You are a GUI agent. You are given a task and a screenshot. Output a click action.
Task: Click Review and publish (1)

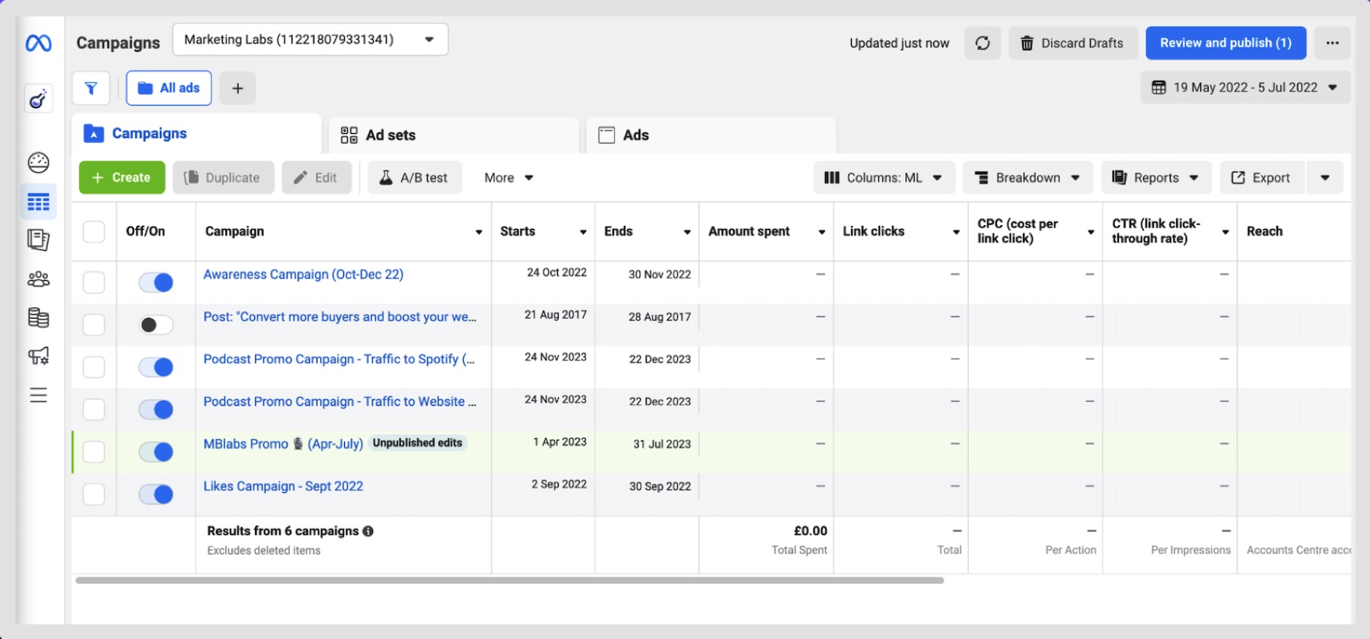click(1225, 43)
